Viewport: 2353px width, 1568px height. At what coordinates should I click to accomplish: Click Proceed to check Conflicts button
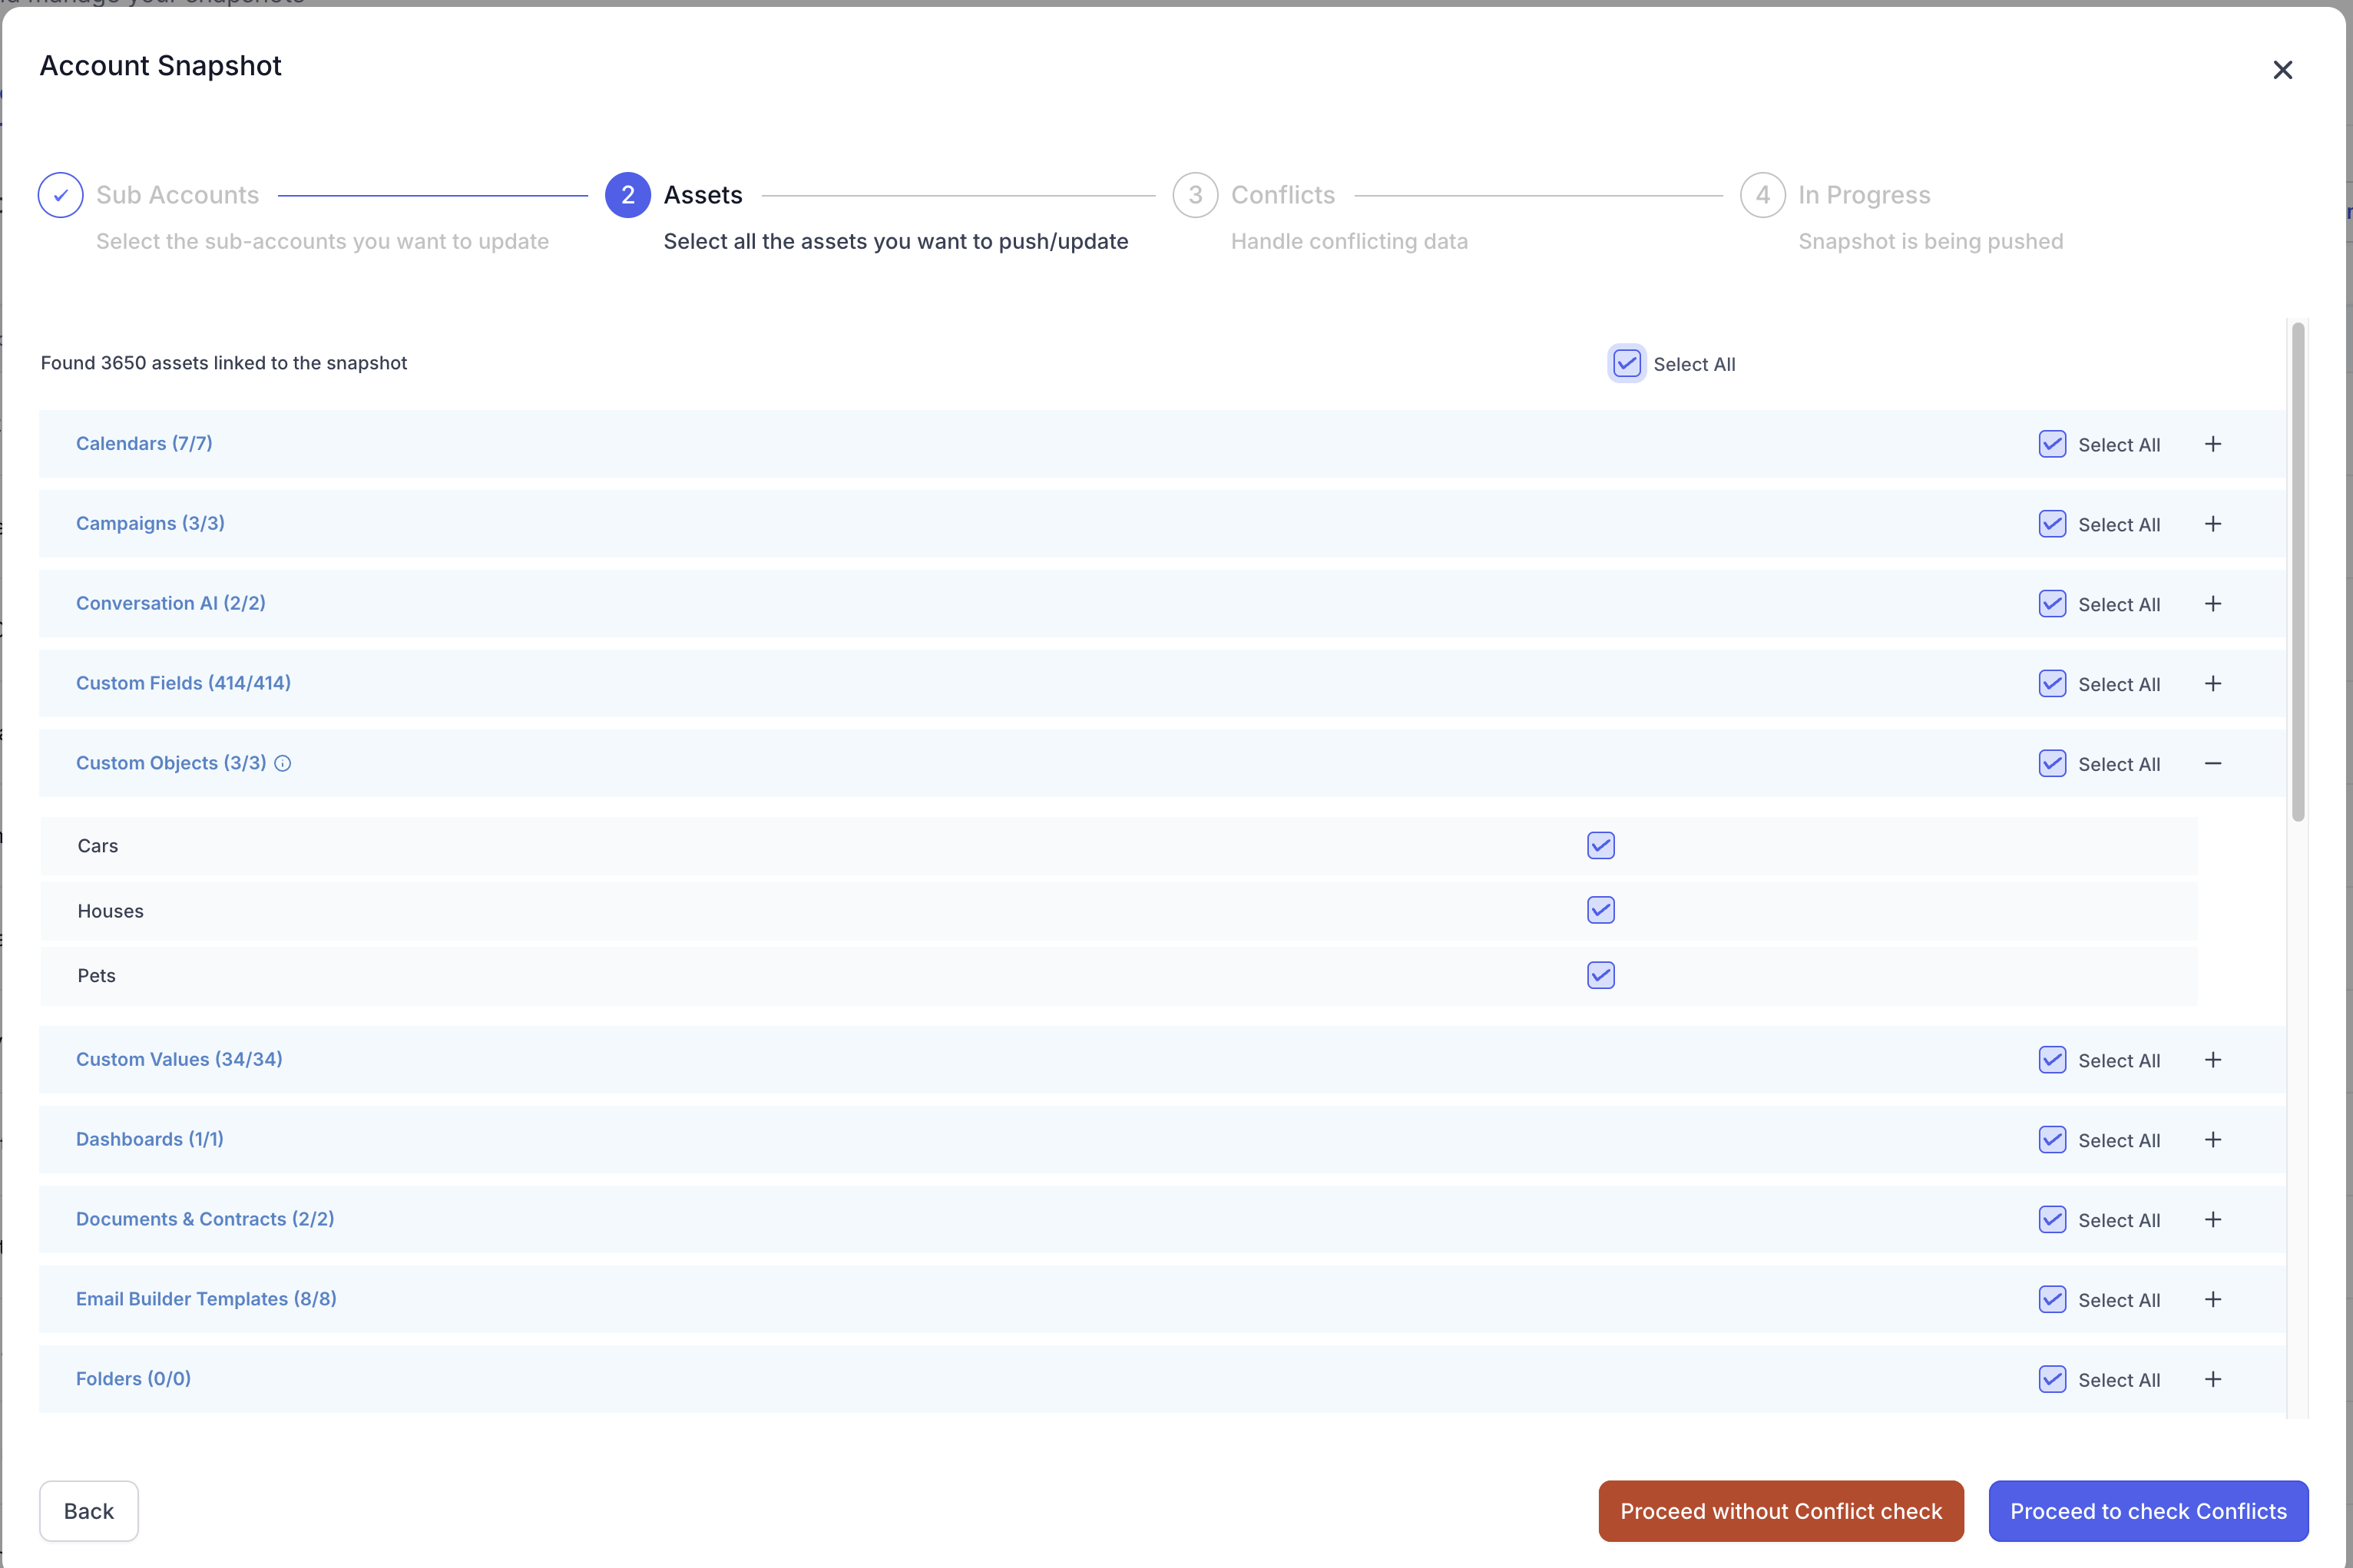[2148, 1511]
